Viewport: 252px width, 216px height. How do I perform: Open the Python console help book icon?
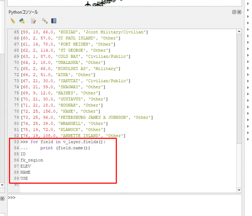(54, 21)
